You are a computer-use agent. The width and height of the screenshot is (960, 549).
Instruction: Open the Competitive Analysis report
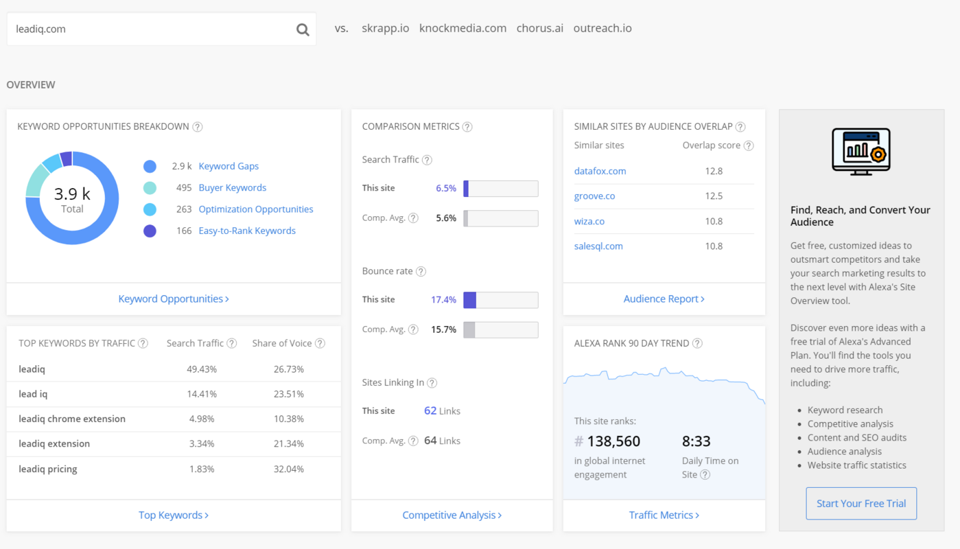coord(451,514)
